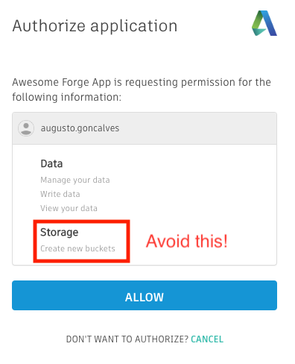Select the augusto.goncalves username

(x=80, y=128)
